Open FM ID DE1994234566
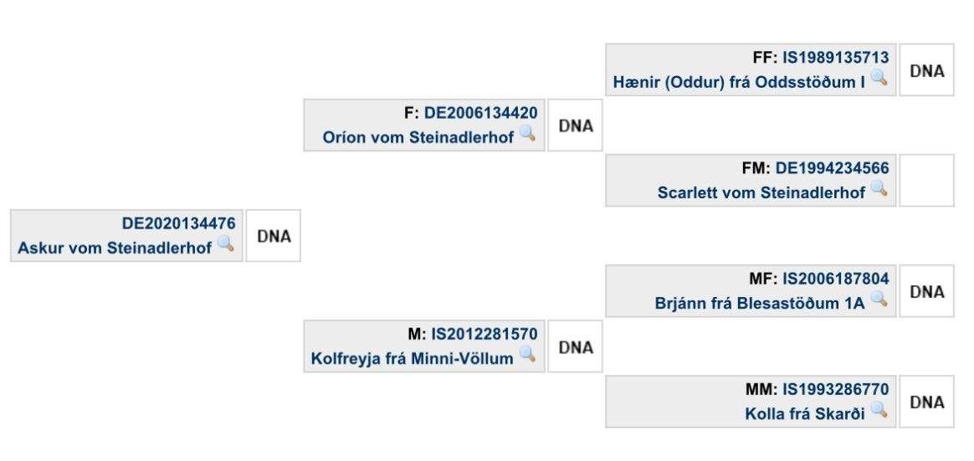974x461 pixels. 833,168
